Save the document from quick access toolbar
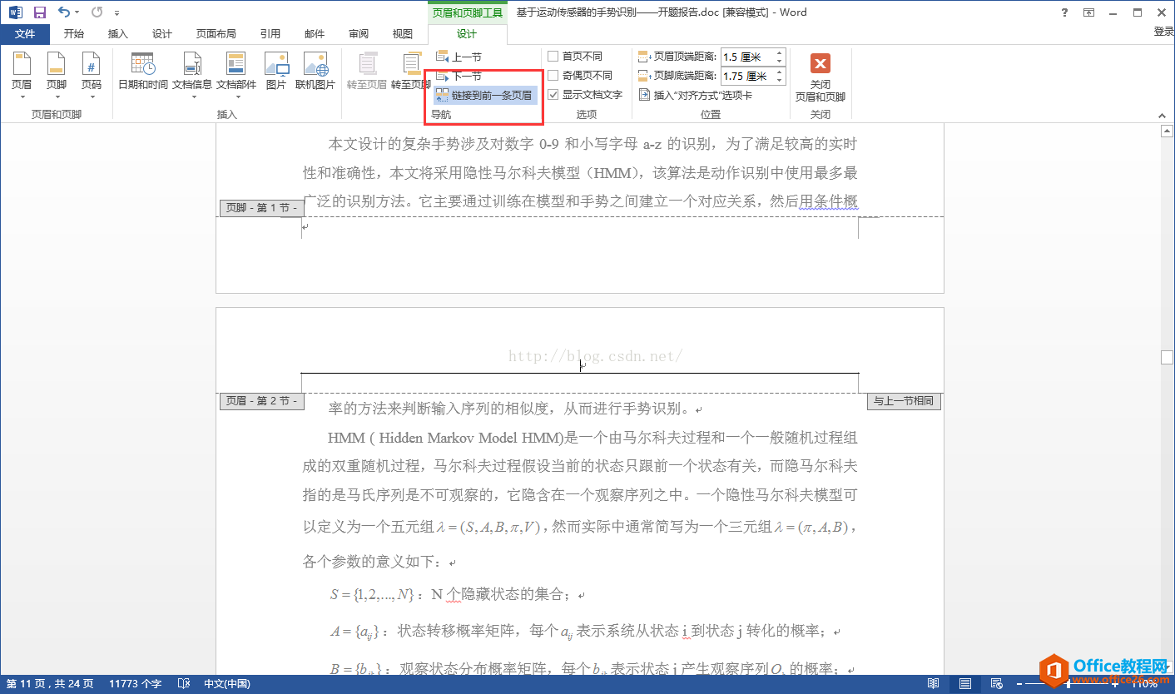This screenshot has height=694, width=1175. 39,12
